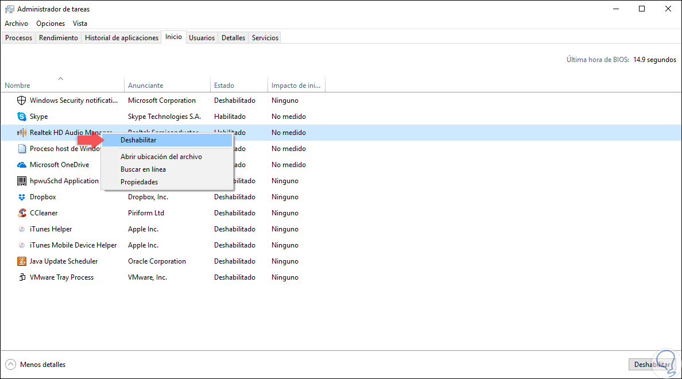Click the Microsoft OneDrive cloud icon

click(21, 165)
